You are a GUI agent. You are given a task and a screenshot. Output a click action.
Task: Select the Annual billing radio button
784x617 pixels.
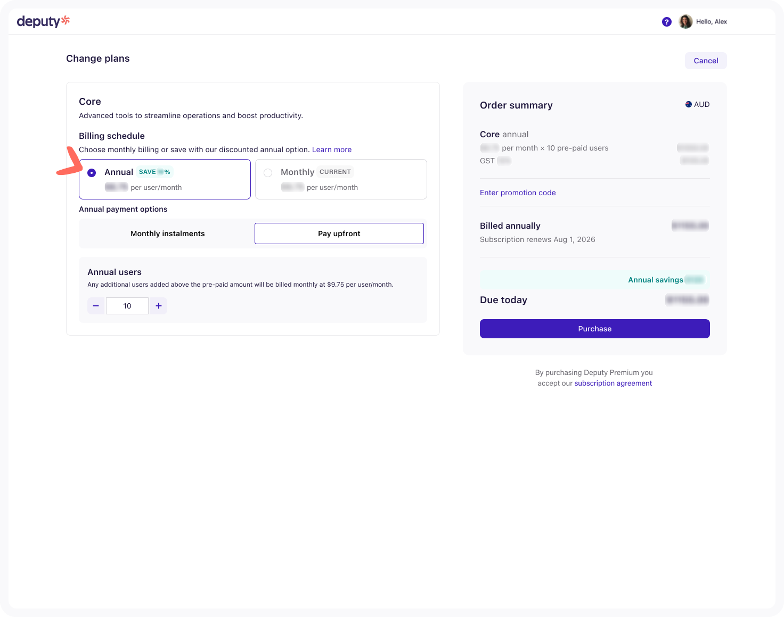pos(92,173)
